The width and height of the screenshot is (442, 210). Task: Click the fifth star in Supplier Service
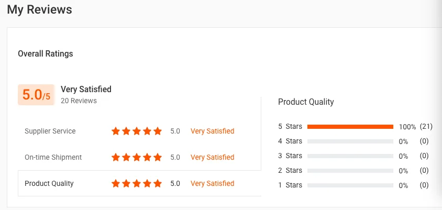click(x=158, y=131)
